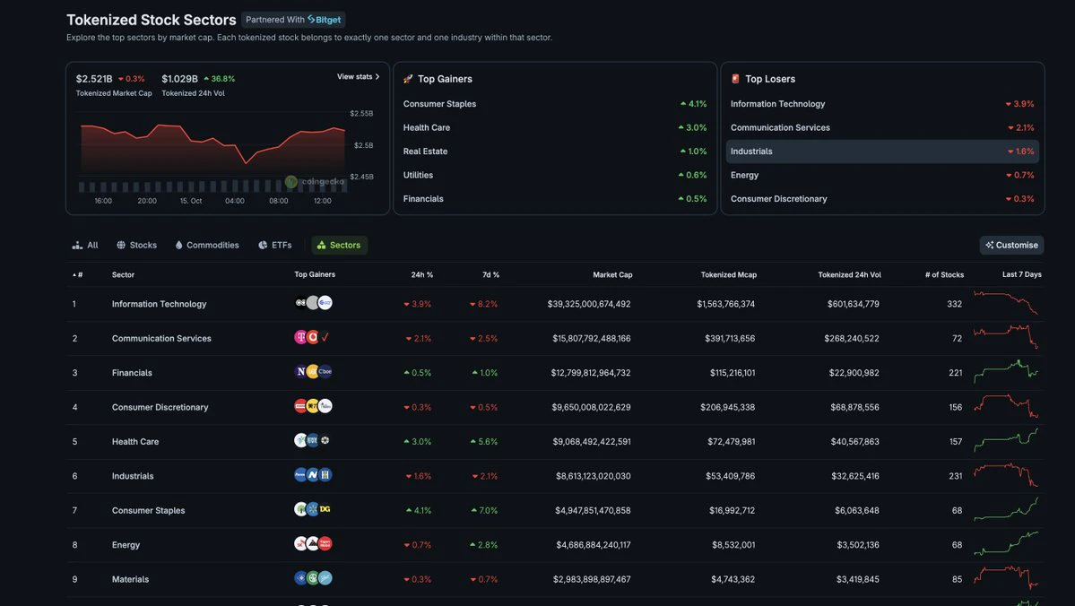Click top gainer icons in Consumer Staples row
The width and height of the screenshot is (1075, 606).
(313, 509)
